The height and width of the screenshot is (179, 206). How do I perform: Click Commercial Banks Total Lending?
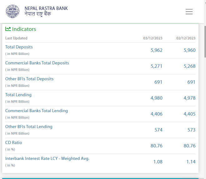pos(37,111)
